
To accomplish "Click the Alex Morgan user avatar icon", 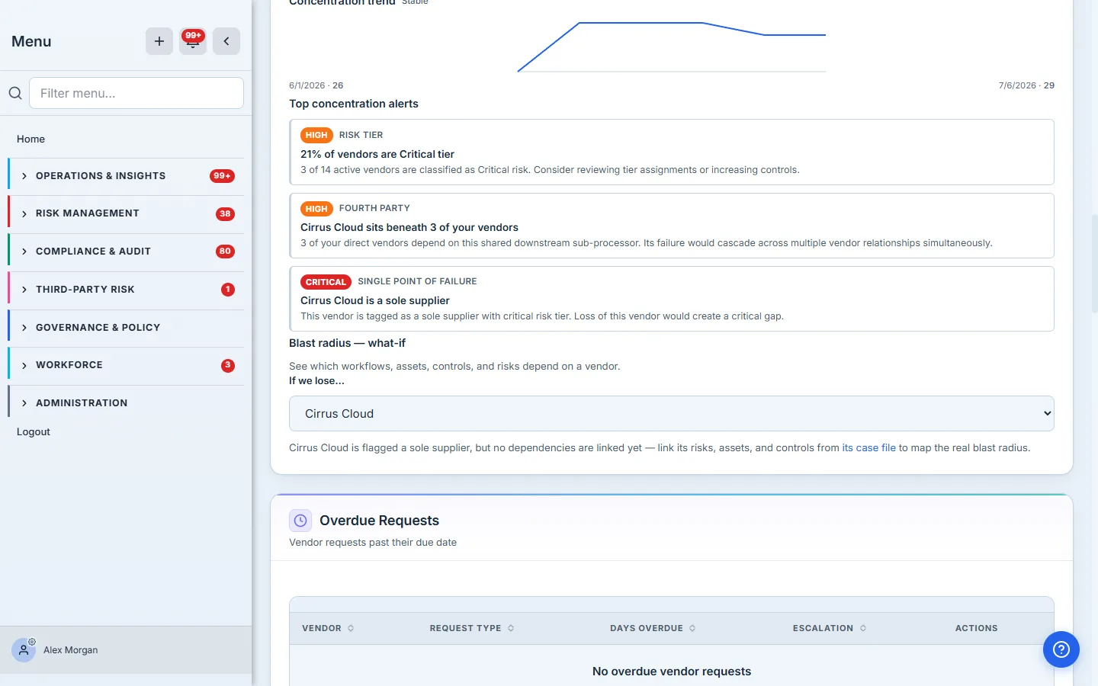I will pos(24,650).
